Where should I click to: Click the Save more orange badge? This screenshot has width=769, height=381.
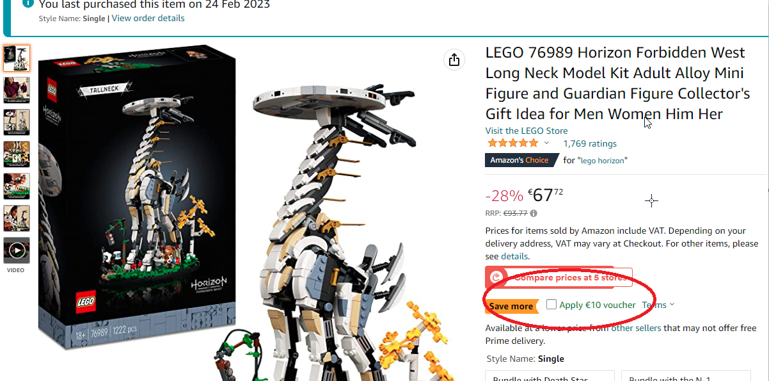point(511,306)
